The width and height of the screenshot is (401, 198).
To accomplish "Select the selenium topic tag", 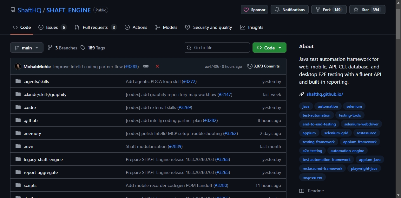I will click(354, 106).
